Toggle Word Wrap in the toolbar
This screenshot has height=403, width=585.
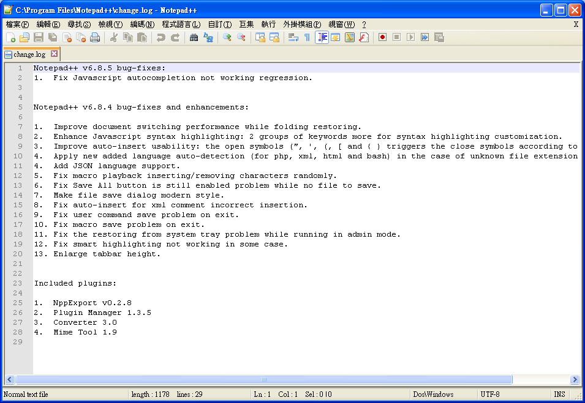tap(293, 38)
